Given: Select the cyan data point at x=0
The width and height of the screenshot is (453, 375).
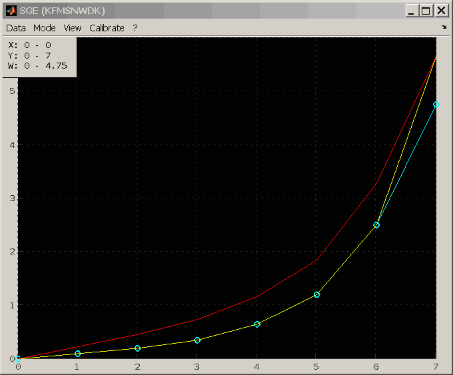Looking at the screenshot, I should 18,359.
